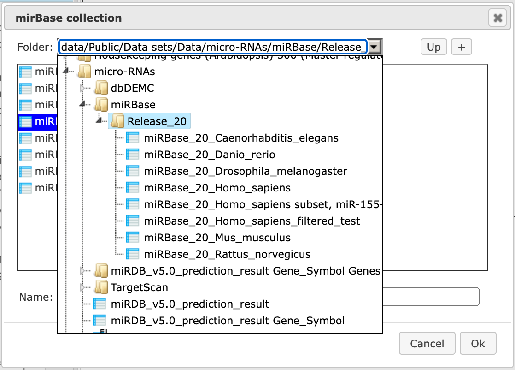Click table icon of miRBase_20_Rattus_norvegicus

(133, 254)
